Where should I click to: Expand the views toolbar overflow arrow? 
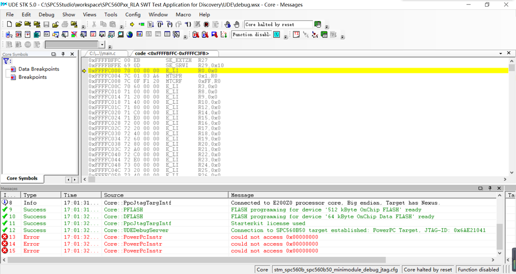[185, 37]
